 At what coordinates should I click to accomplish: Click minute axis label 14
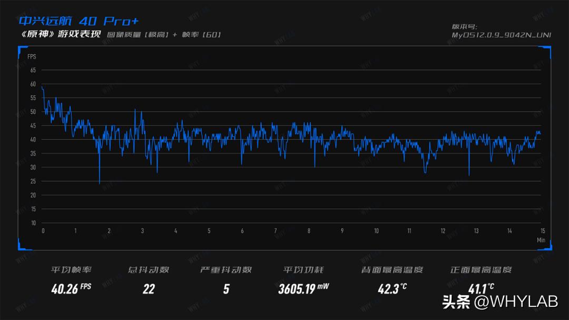[509, 231]
